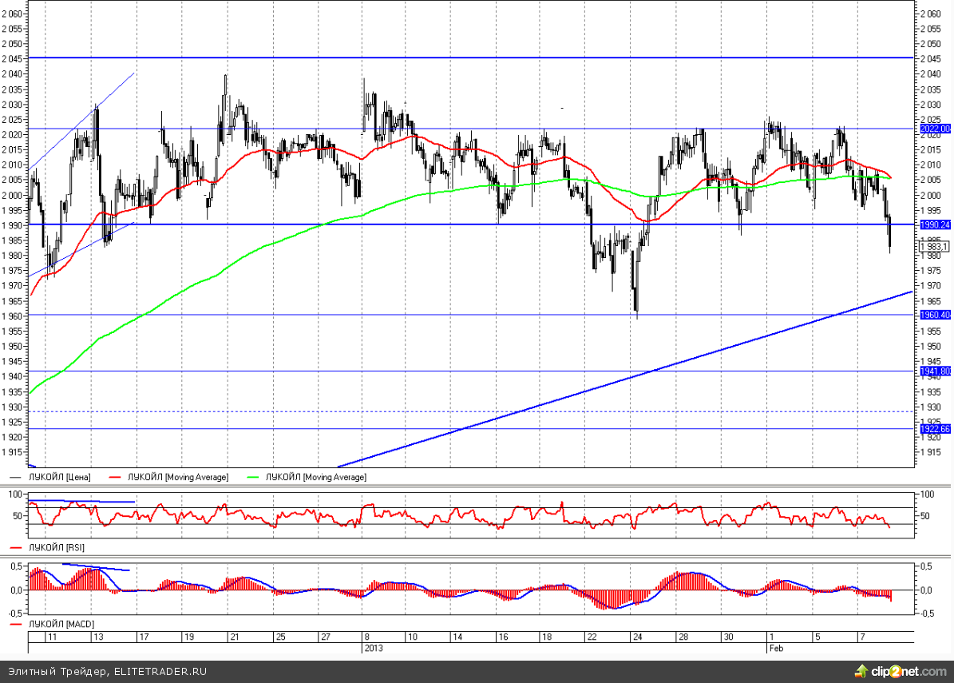Image resolution: width=954 pixels, height=683 pixels.
Task: Click the 1922.66 price level tag
Action: 936,429
